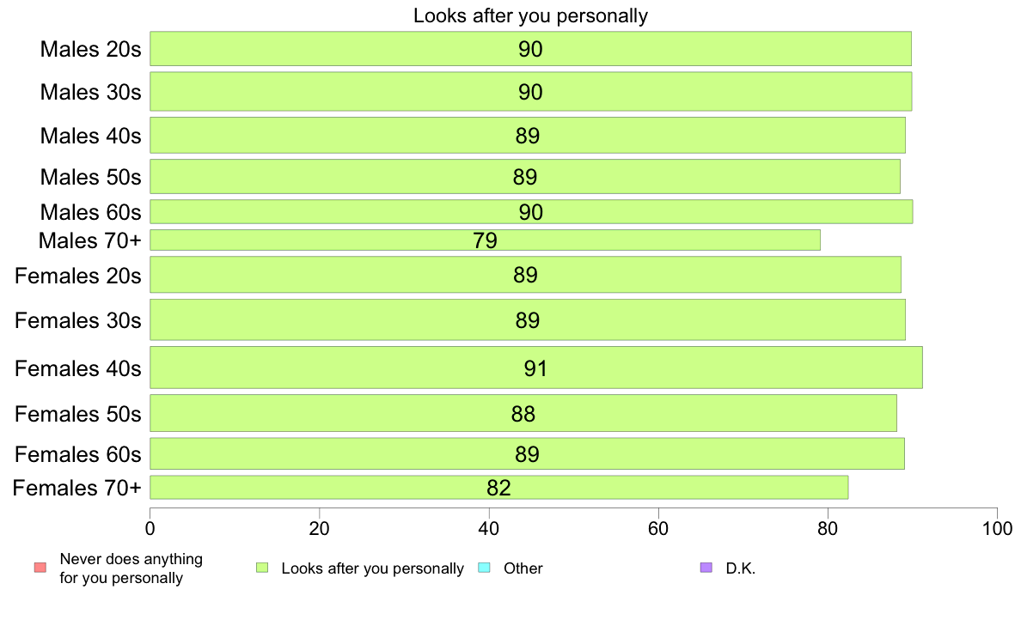Viewport: 1021px width, 632px height.
Task: Select the Females 70+ bar
Action: pos(499,488)
